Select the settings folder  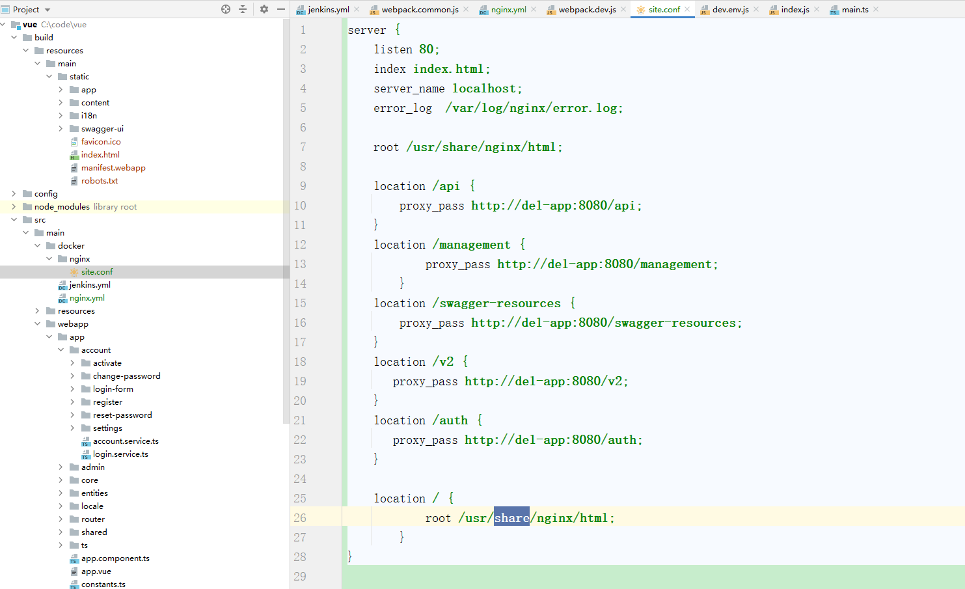pyautogui.click(x=107, y=428)
